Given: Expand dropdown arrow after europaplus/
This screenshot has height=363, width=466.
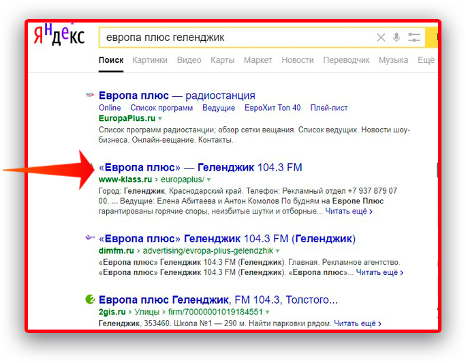Looking at the screenshot, I should click(208, 179).
